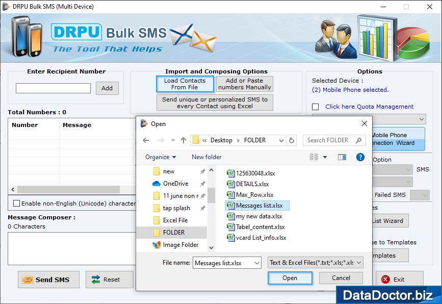442x304 pixels.
Task: Click the Excel icon next to vcard List_info.xlsx
Action: [230, 238]
